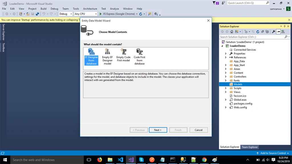This screenshot has height=164, width=292.
Task: Expand the App_Start folder
Action: 226,65
